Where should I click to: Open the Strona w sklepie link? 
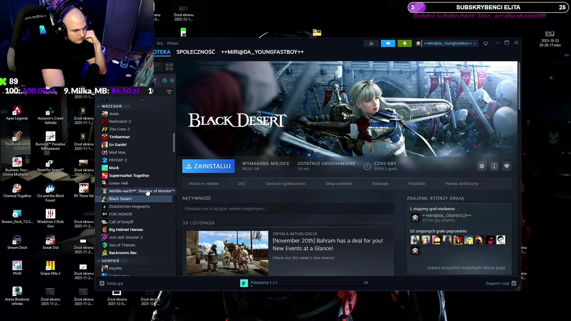click(x=203, y=183)
